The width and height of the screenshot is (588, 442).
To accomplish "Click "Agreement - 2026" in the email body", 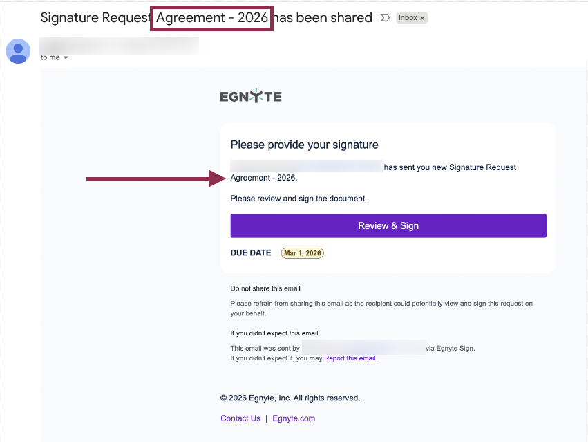I will [x=263, y=178].
